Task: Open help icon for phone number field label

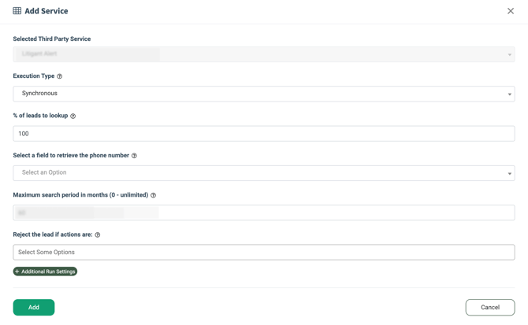Action: point(134,156)
